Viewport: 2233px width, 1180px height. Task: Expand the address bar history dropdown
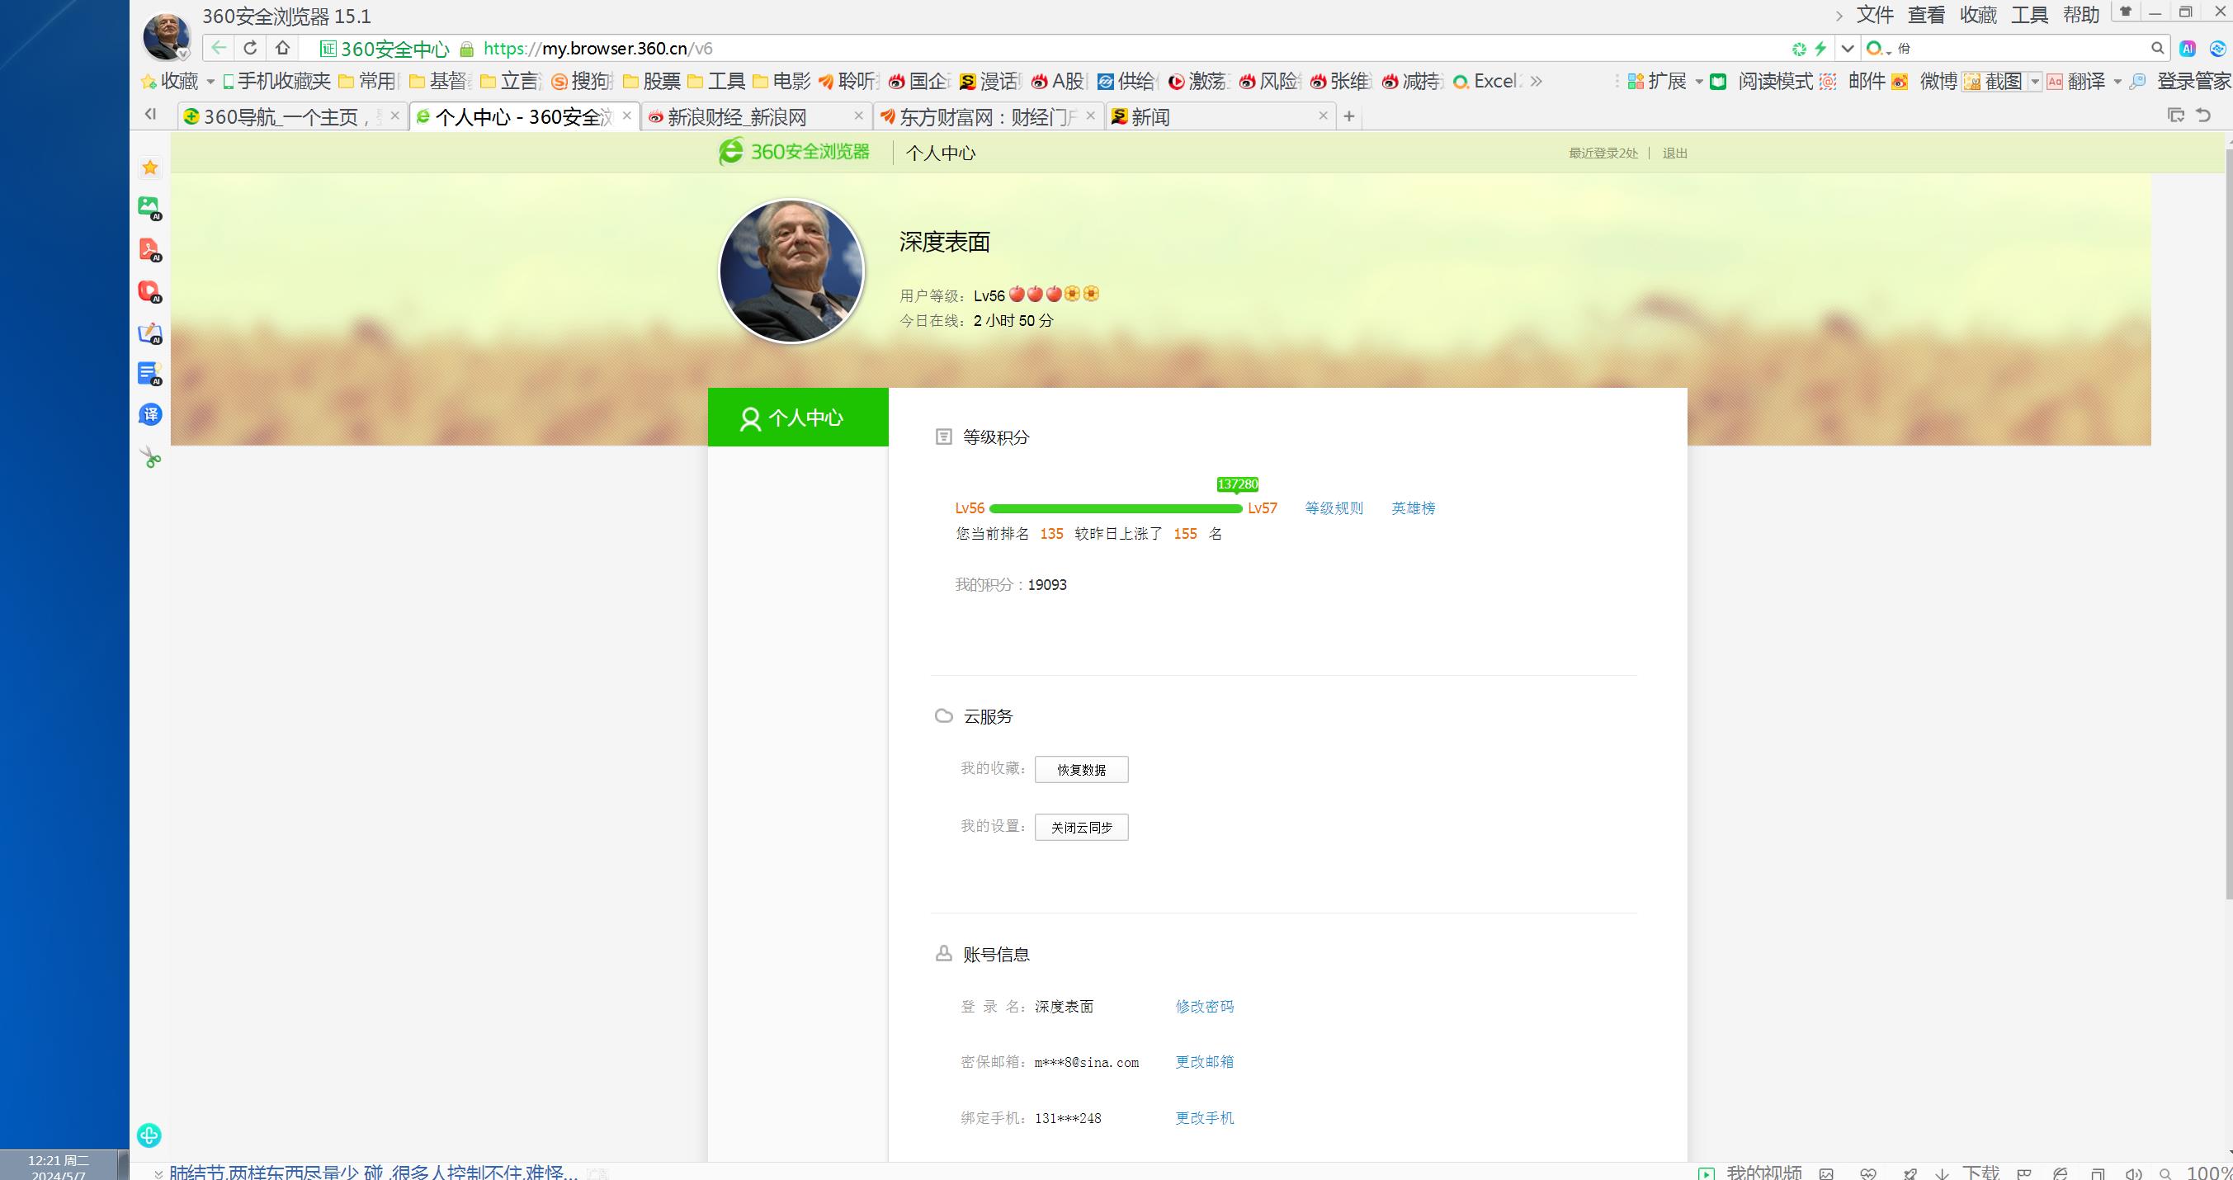(x=1848, y=49)
